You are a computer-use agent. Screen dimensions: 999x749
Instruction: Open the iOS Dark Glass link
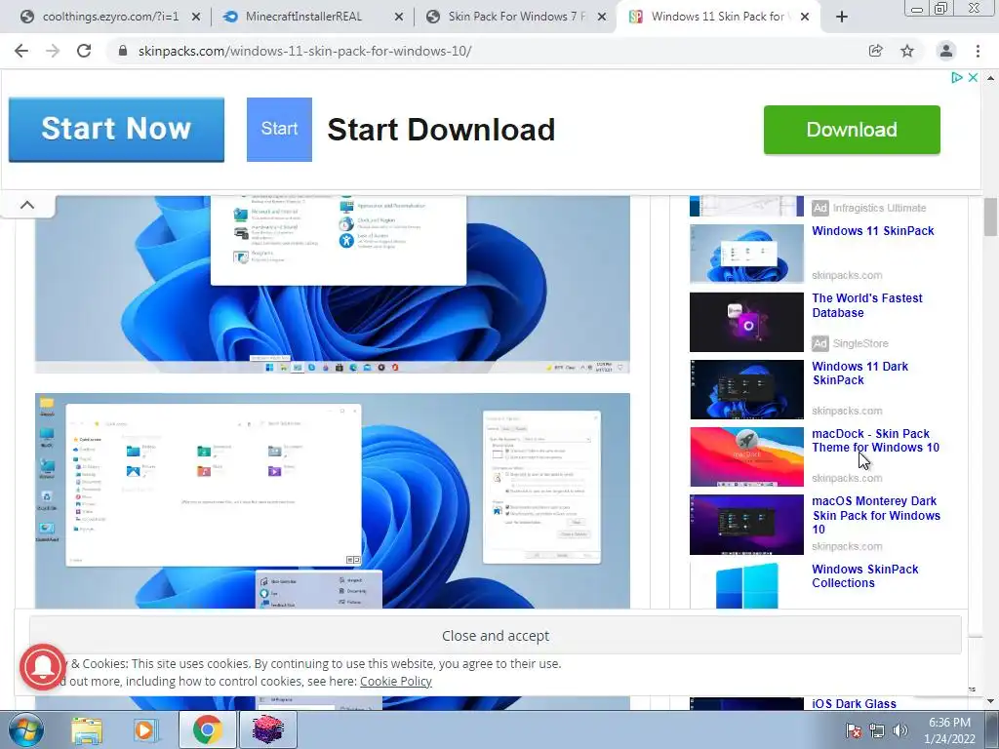click(x=854, y=704)
